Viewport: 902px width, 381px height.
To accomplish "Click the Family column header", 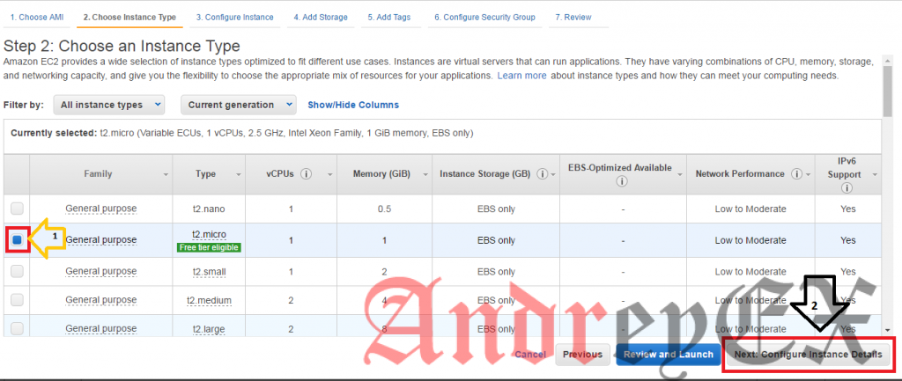I will [100, 173].
